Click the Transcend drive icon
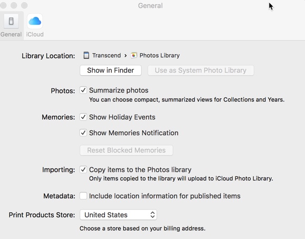The image size is (305, 239). coord(86,55)
